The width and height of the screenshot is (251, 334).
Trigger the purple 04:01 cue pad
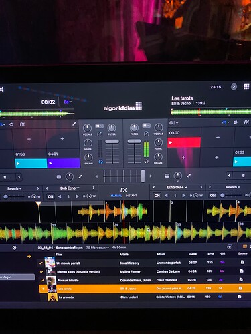pyautogui.click(x=64, y=163)
